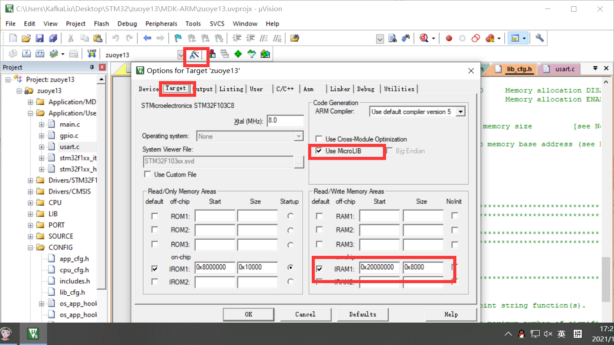This screenshot has height=345, width=614.
Task: Expand the SOURCE folder
Action: [31, 237]
